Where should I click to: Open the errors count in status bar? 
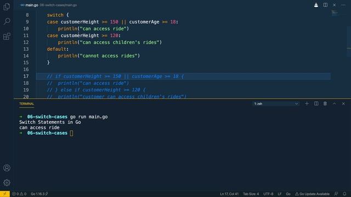pos(15,194)
